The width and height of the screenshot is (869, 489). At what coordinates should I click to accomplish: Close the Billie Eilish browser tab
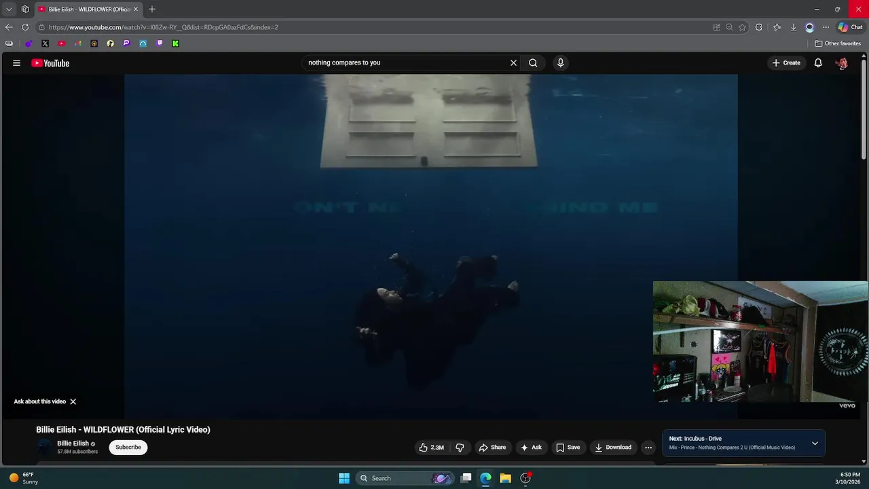click(x=135, y=9)
